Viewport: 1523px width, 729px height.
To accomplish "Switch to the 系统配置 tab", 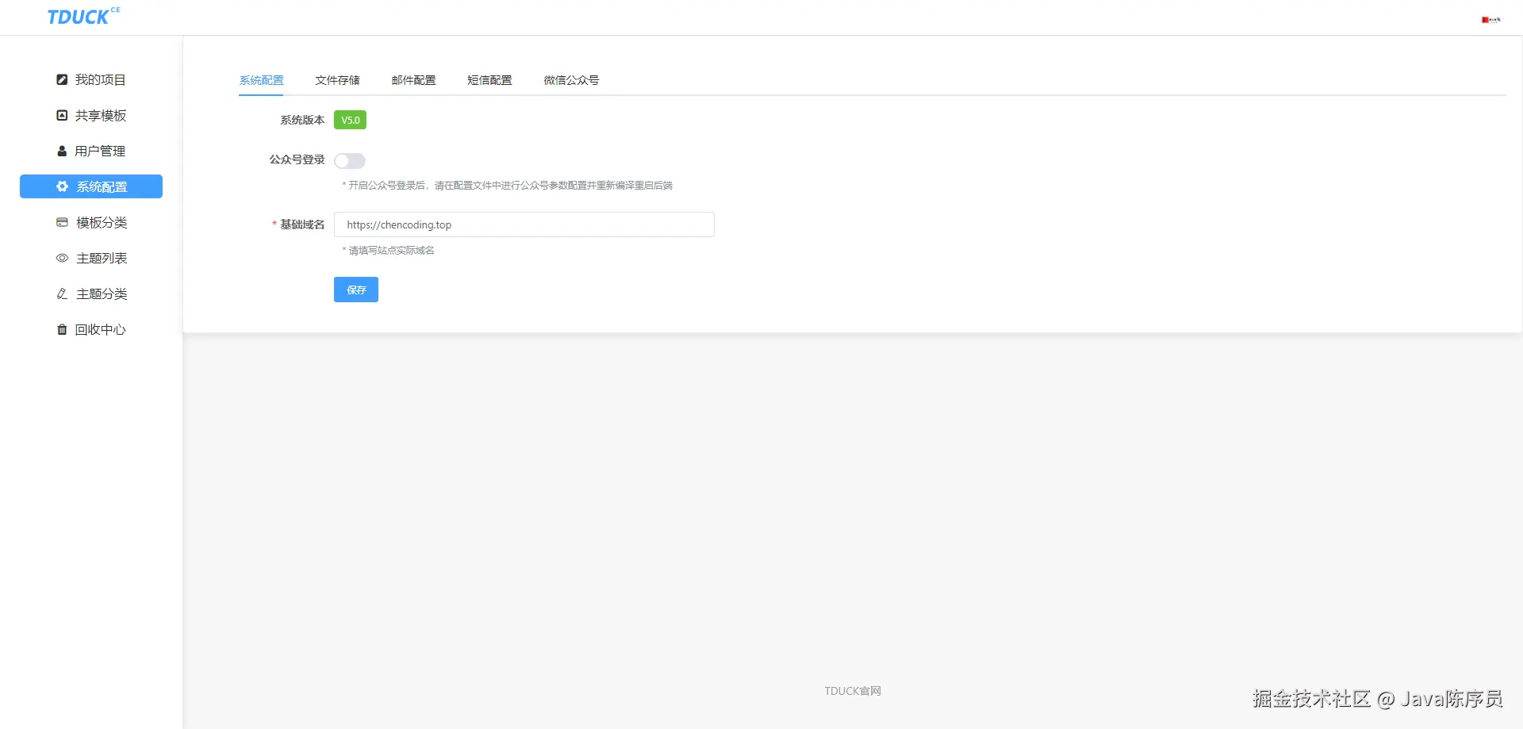I will [x=261, y=80].
